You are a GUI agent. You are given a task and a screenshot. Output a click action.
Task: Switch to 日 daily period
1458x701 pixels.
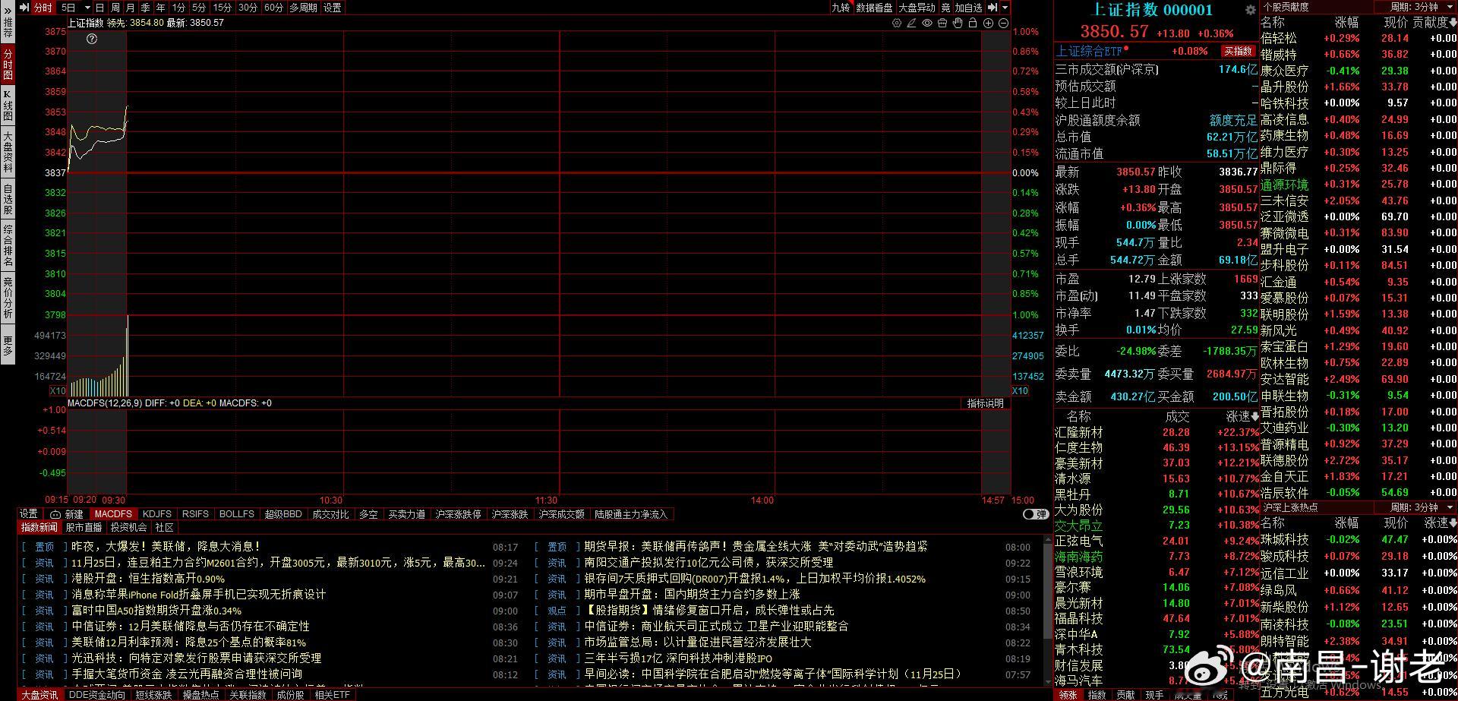[99, 8]
